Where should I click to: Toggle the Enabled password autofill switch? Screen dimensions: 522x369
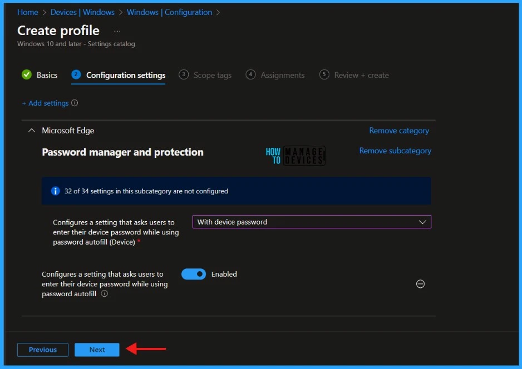pyautogui.click(x=194, y=274)
